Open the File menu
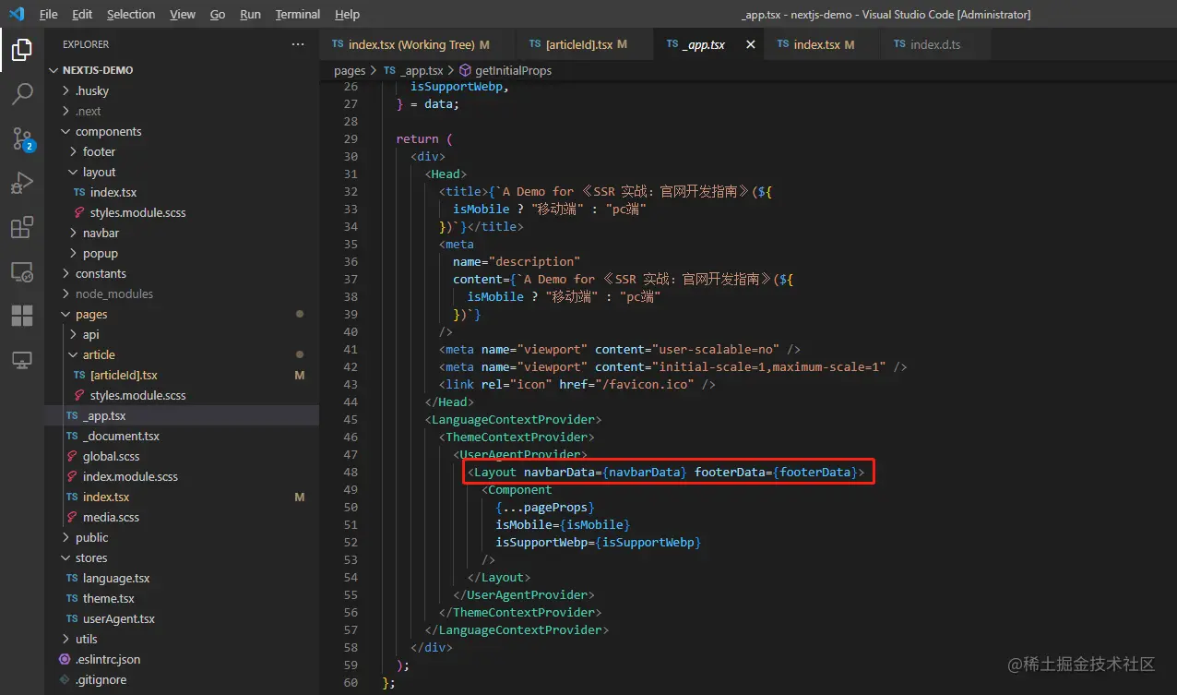Viewport: 1177px width, 695px height. 49,14
